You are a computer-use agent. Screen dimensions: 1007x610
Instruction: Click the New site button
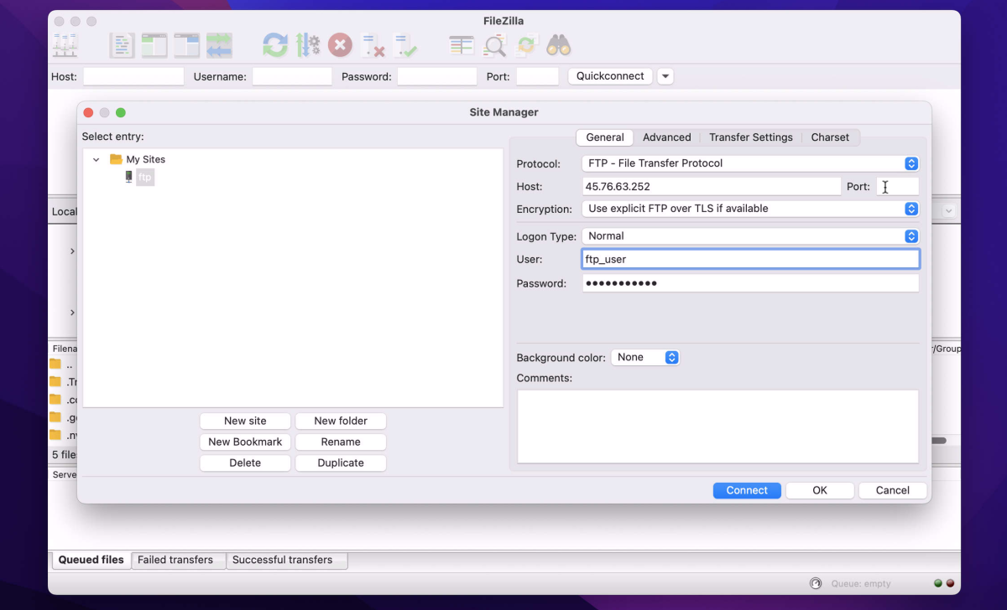[245, 421]
